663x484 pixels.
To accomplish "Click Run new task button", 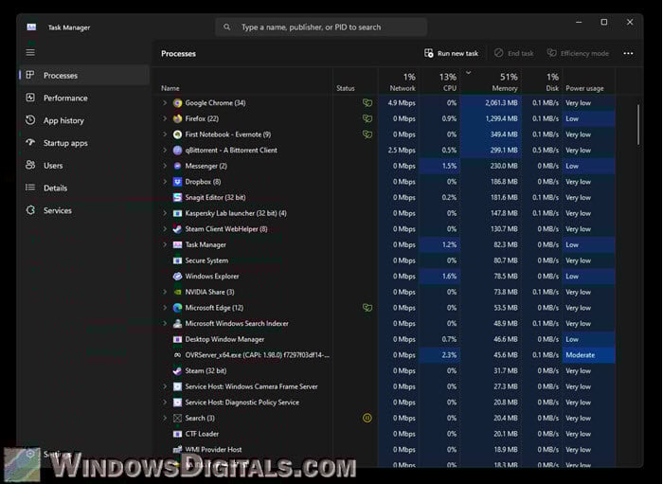I will tap(452, 53).
